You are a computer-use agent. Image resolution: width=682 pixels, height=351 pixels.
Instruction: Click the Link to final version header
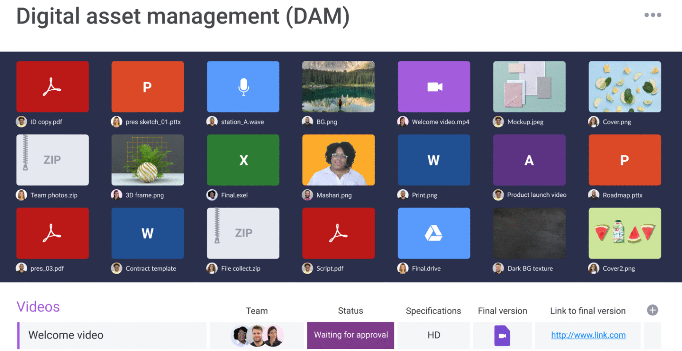(x=588, y=311)
